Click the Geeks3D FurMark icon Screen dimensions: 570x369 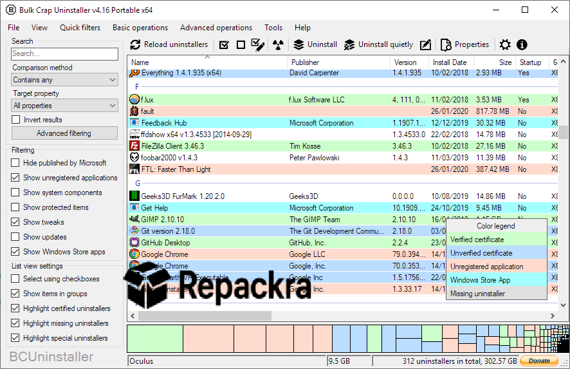[134, 196]
